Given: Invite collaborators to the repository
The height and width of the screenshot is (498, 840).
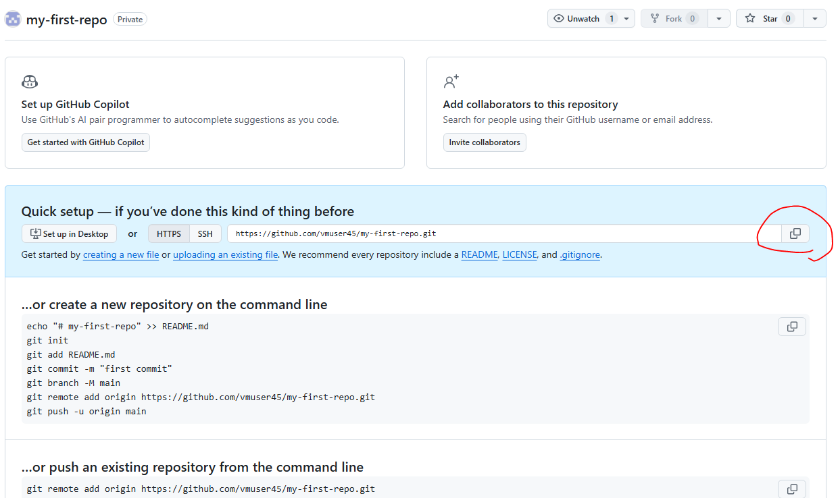Looking at the screenshot, I should (485, 142).
